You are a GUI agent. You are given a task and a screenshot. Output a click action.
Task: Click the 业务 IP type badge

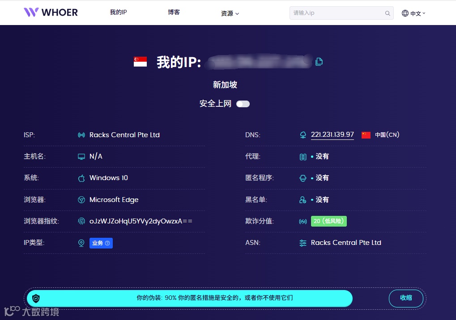click(x=101, y=243)
